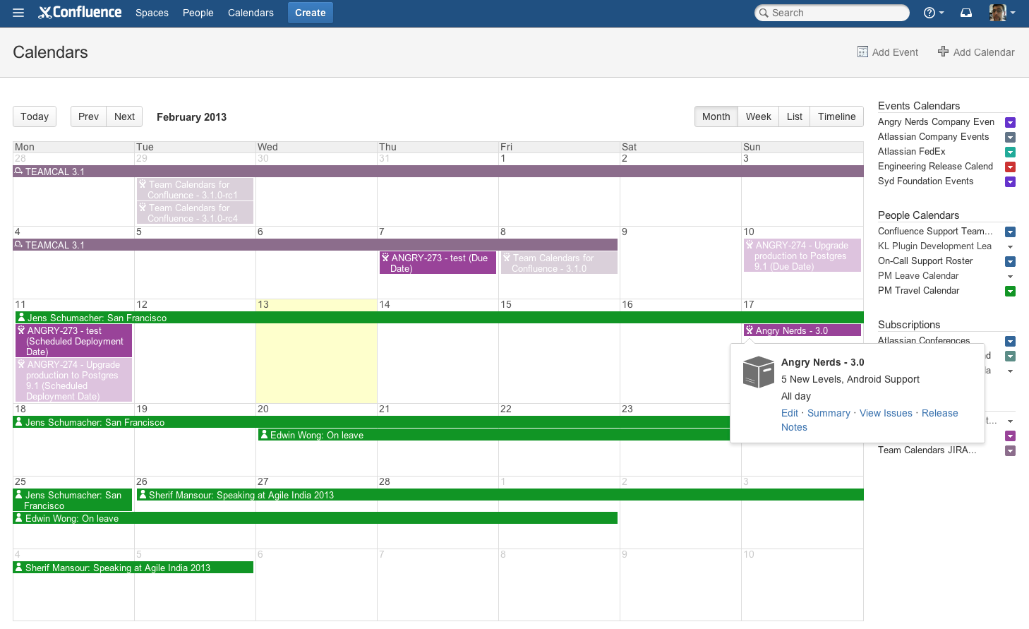Open Sherif Mansour Agile India event on 26th
1029x629 pixels.
click(x=500, y=495)
